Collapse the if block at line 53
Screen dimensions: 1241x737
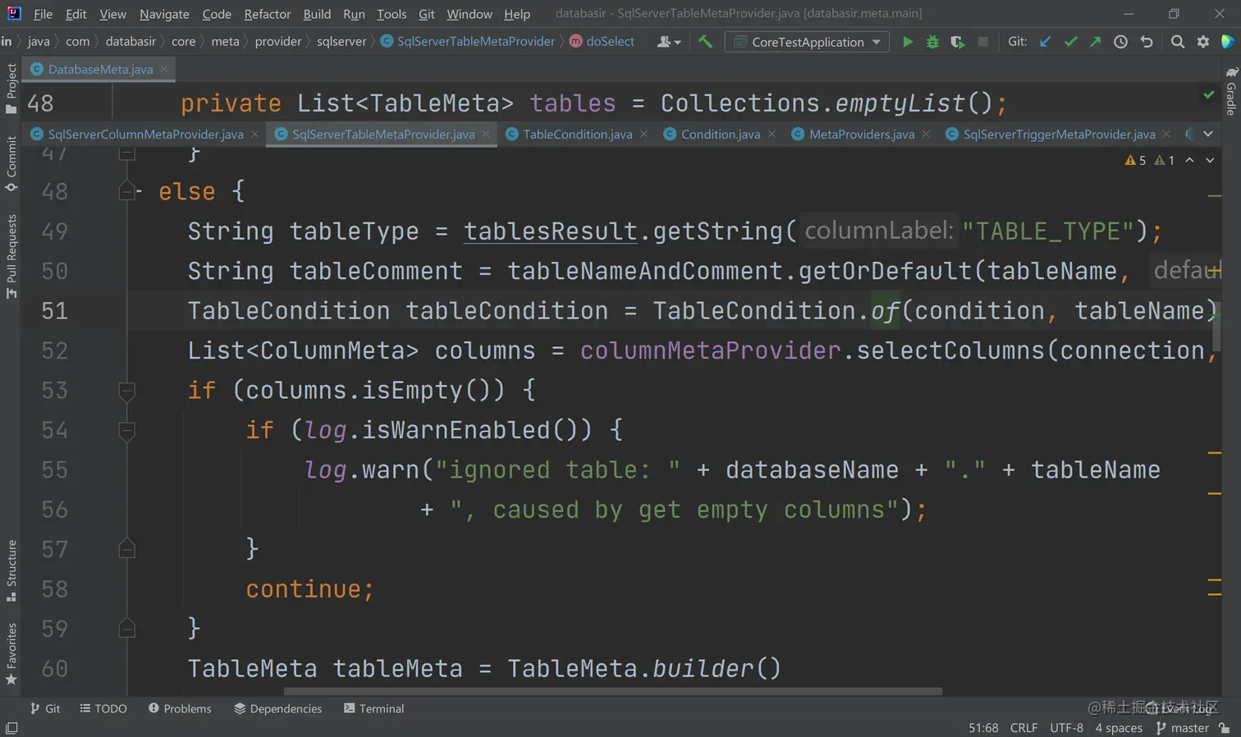click(126, 391)
